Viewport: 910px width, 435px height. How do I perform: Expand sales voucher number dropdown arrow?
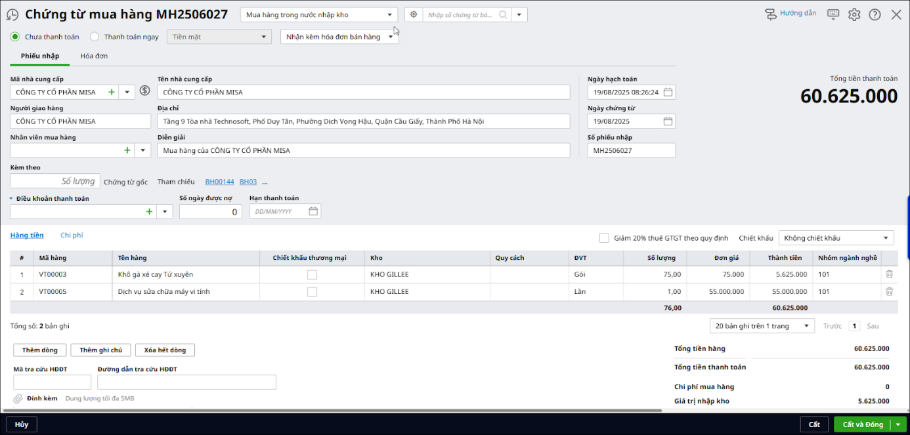click(519, 14)
